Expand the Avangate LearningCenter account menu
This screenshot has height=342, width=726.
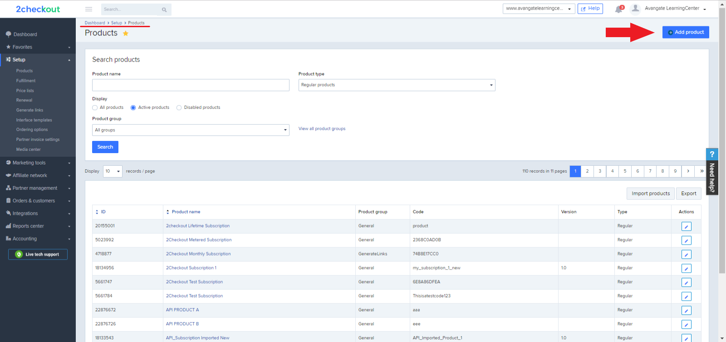pyautogui.click(x=675, y=9)
